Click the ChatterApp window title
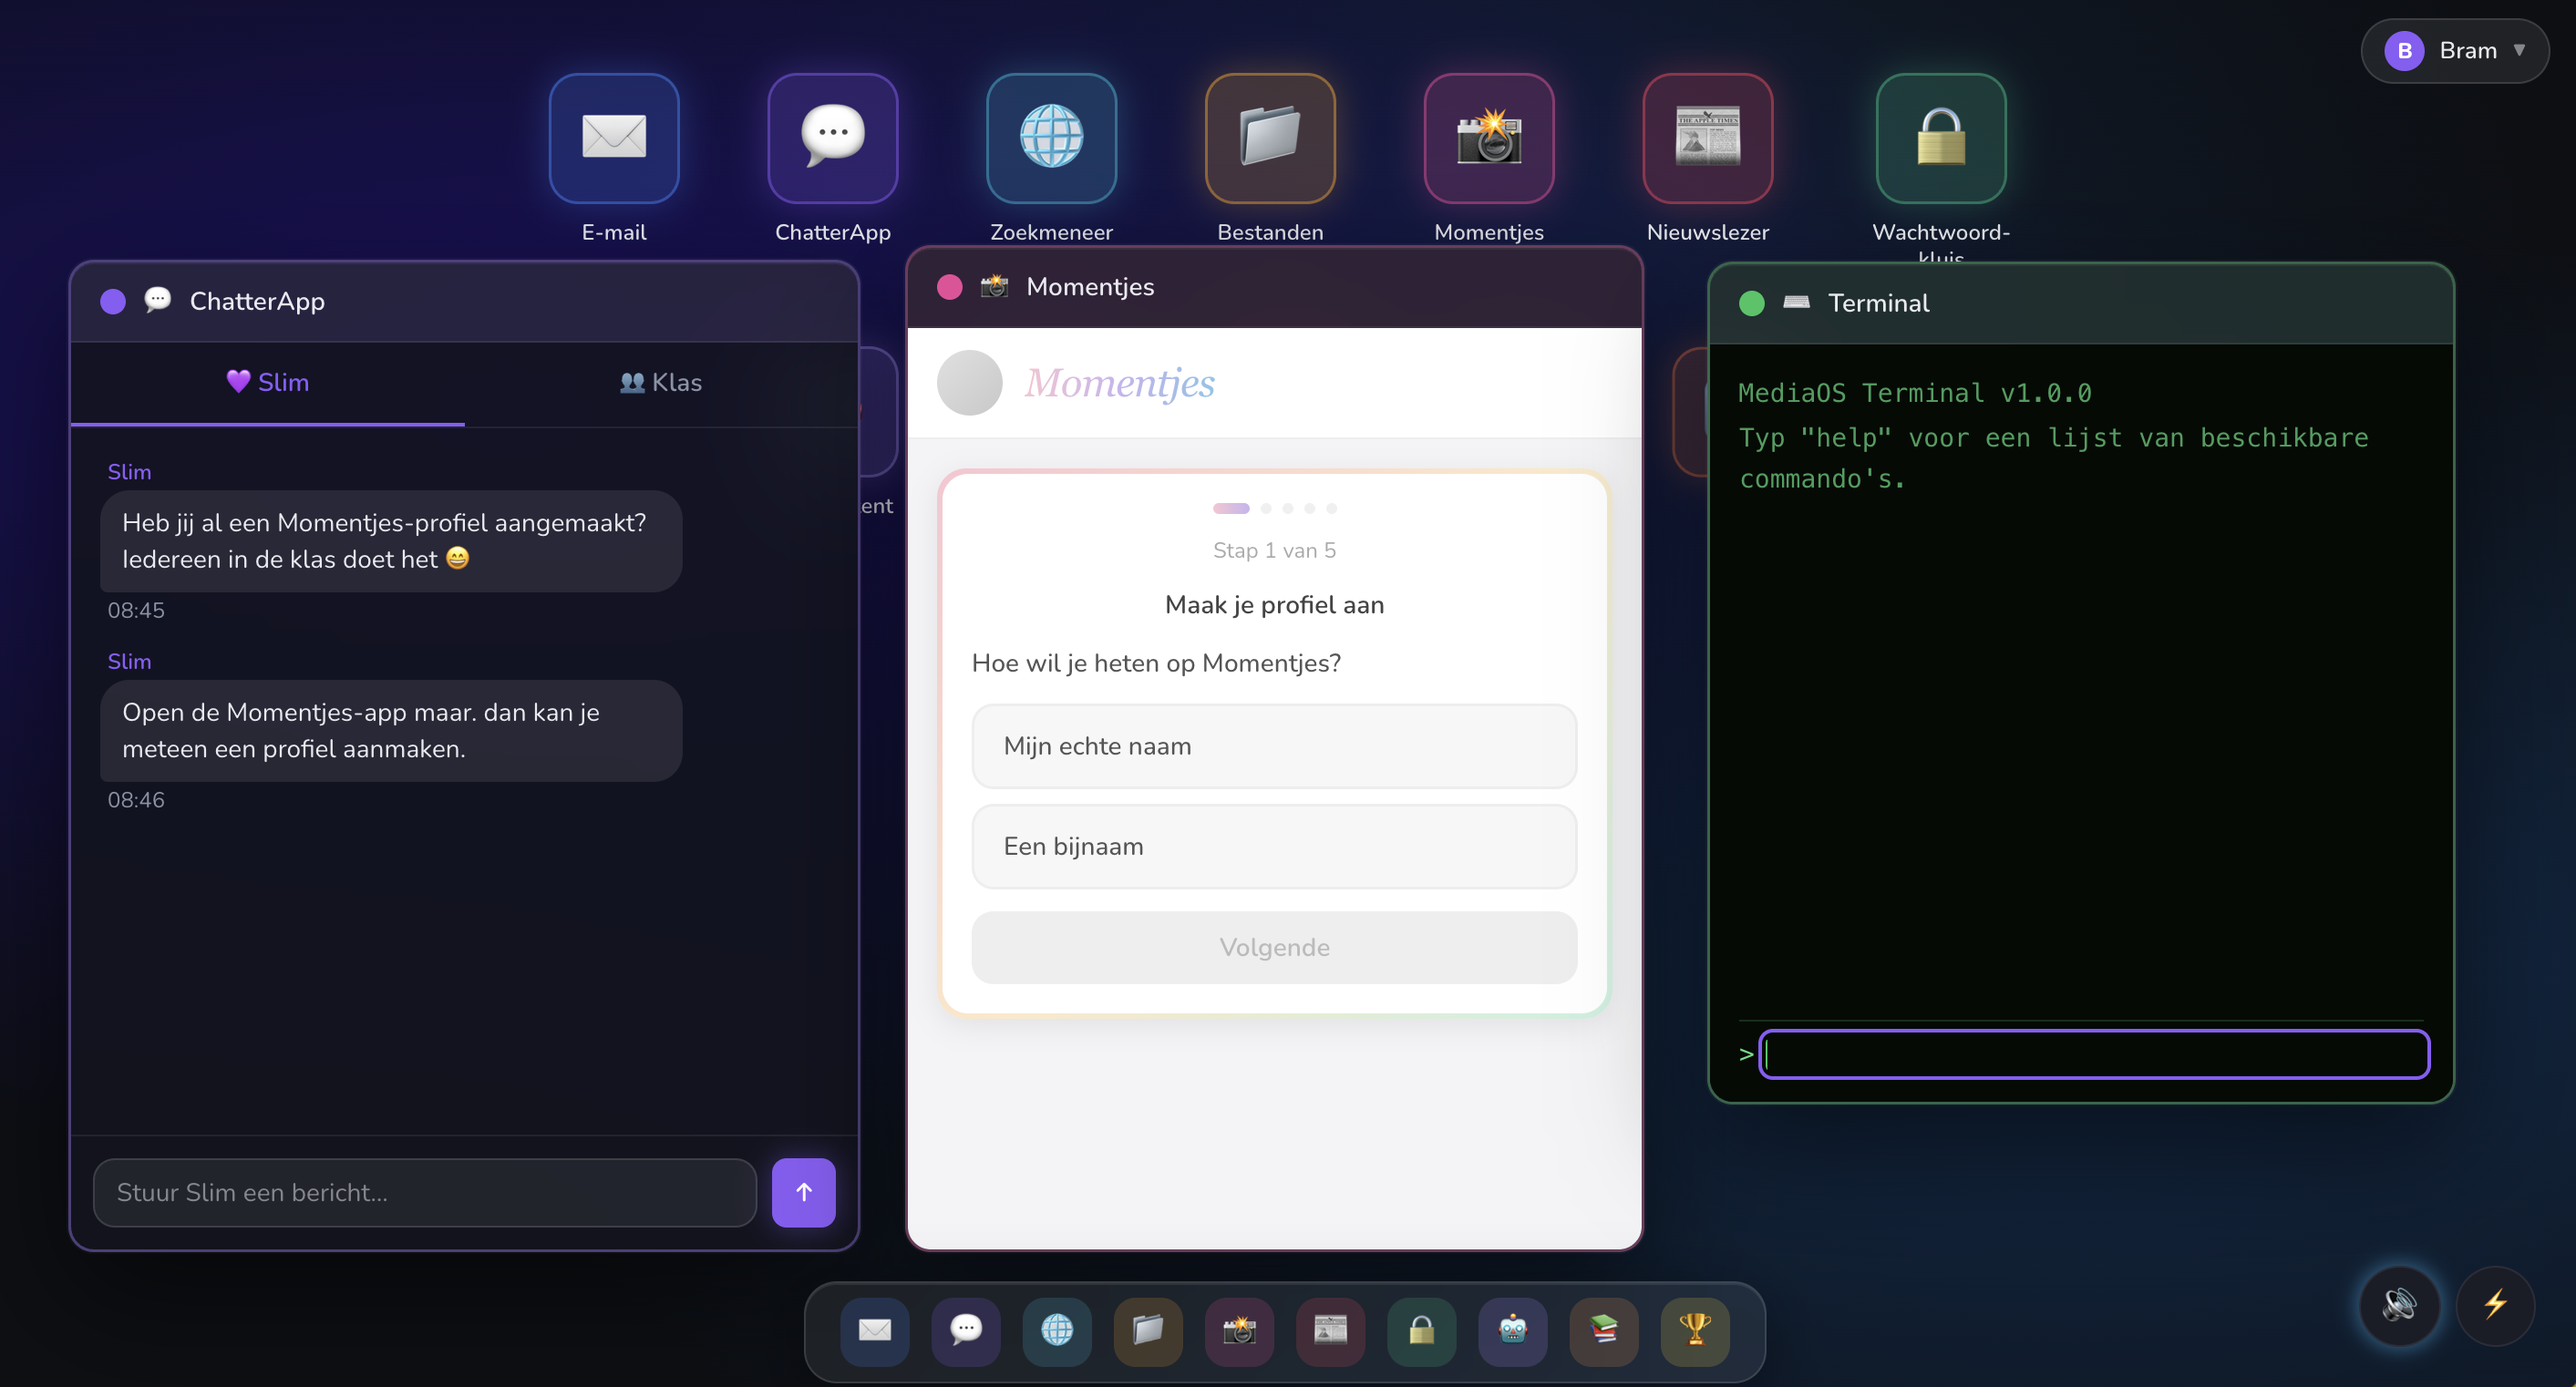 [x=257, y=301]
